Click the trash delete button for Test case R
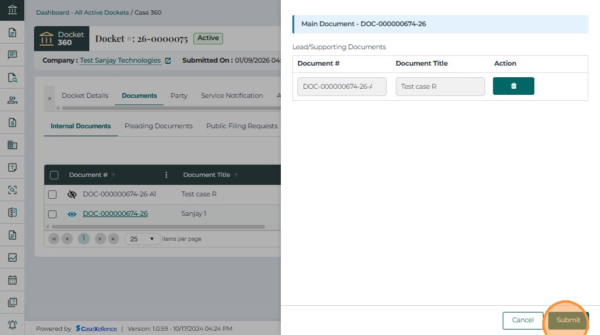Screen dimensions: 600x335 (x=514, y=86)
